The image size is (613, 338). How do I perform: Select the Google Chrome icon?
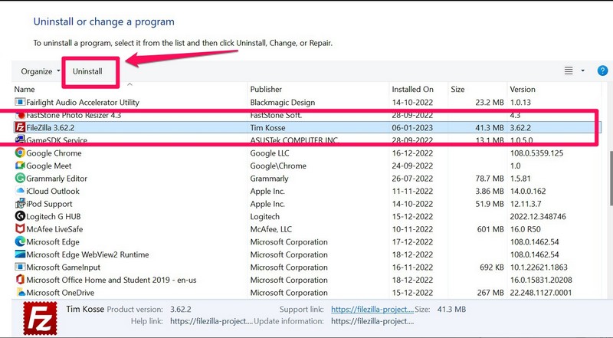tap(20, 153)
